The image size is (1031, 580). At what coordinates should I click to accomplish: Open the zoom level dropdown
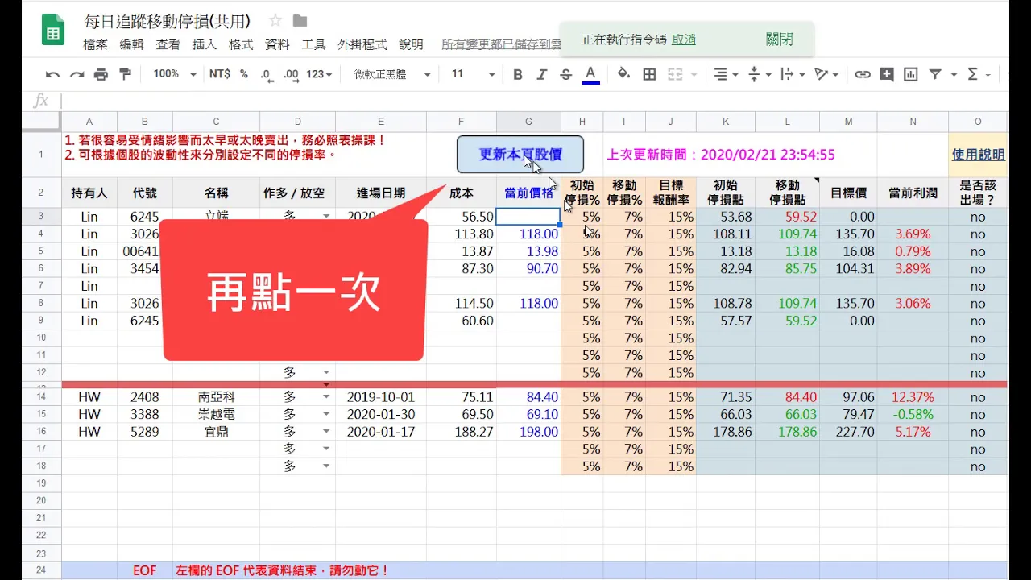click(x=175, y=74)
